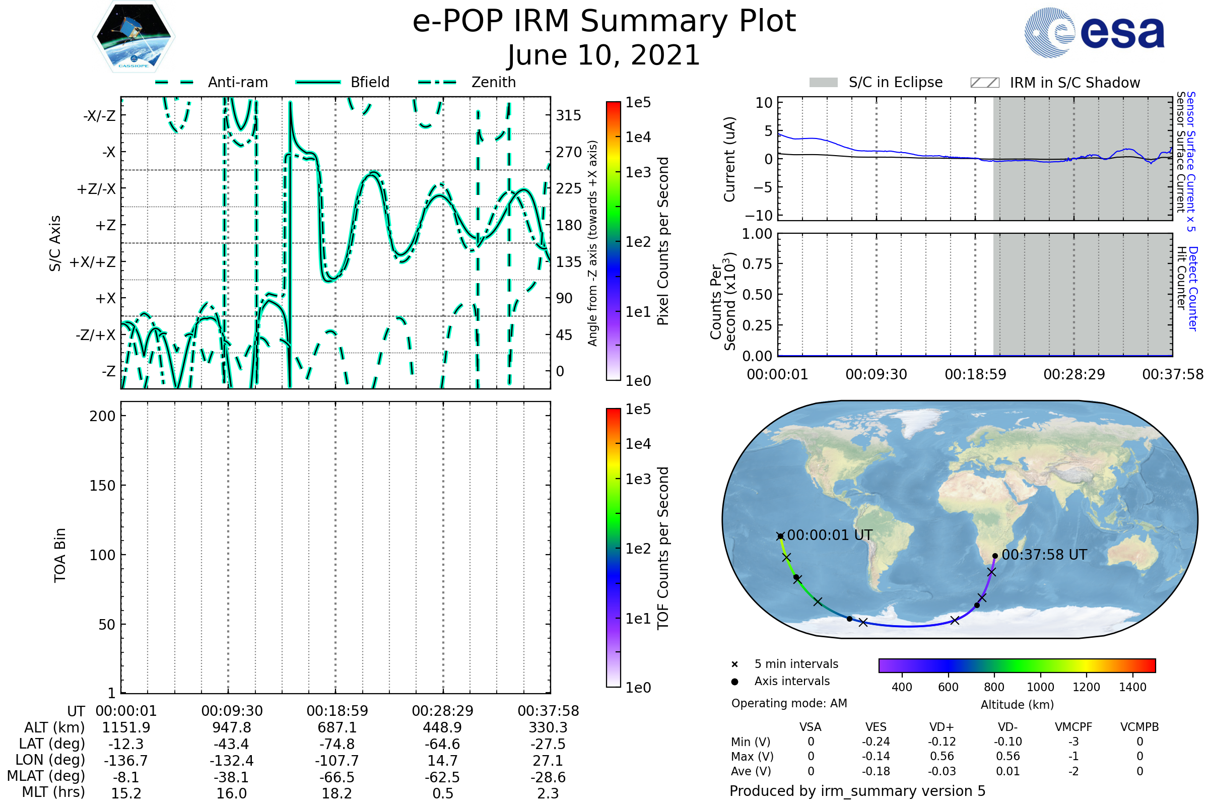1209x806 pixels.
Task: Click the Altitude (km) horizontal colorbar
Action: click(x=1017, y=665)
